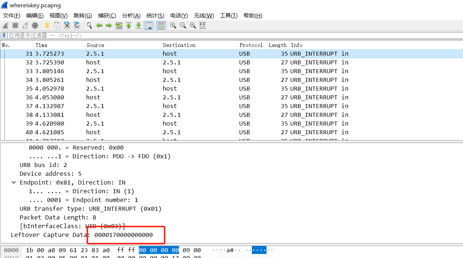Open the 电话(Y) menu
This screenshot has height=258, width=463.
coord(179,16)
